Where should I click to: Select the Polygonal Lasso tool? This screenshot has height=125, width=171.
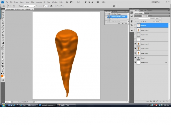click(3, 18)
